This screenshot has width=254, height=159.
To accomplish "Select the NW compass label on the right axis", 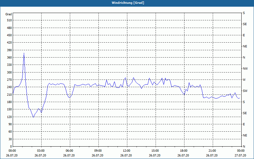I will coord(245,69).
